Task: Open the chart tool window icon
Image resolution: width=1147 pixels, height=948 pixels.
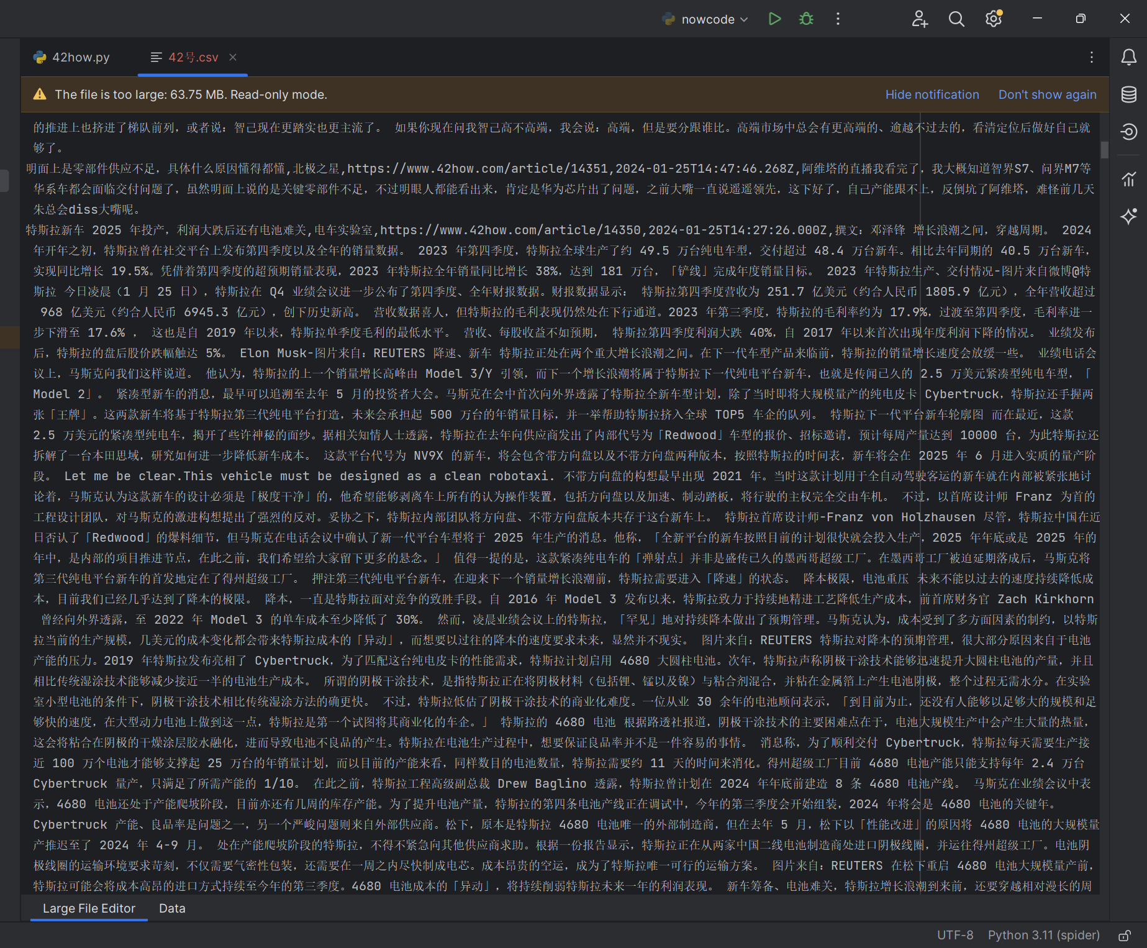Action: click(1128, 179)
